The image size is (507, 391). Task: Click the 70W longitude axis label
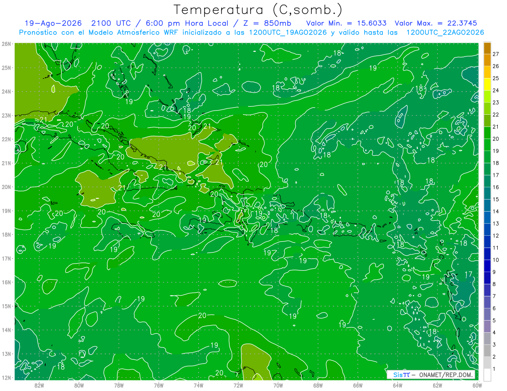pyautogui.click(x=278, y=386)
